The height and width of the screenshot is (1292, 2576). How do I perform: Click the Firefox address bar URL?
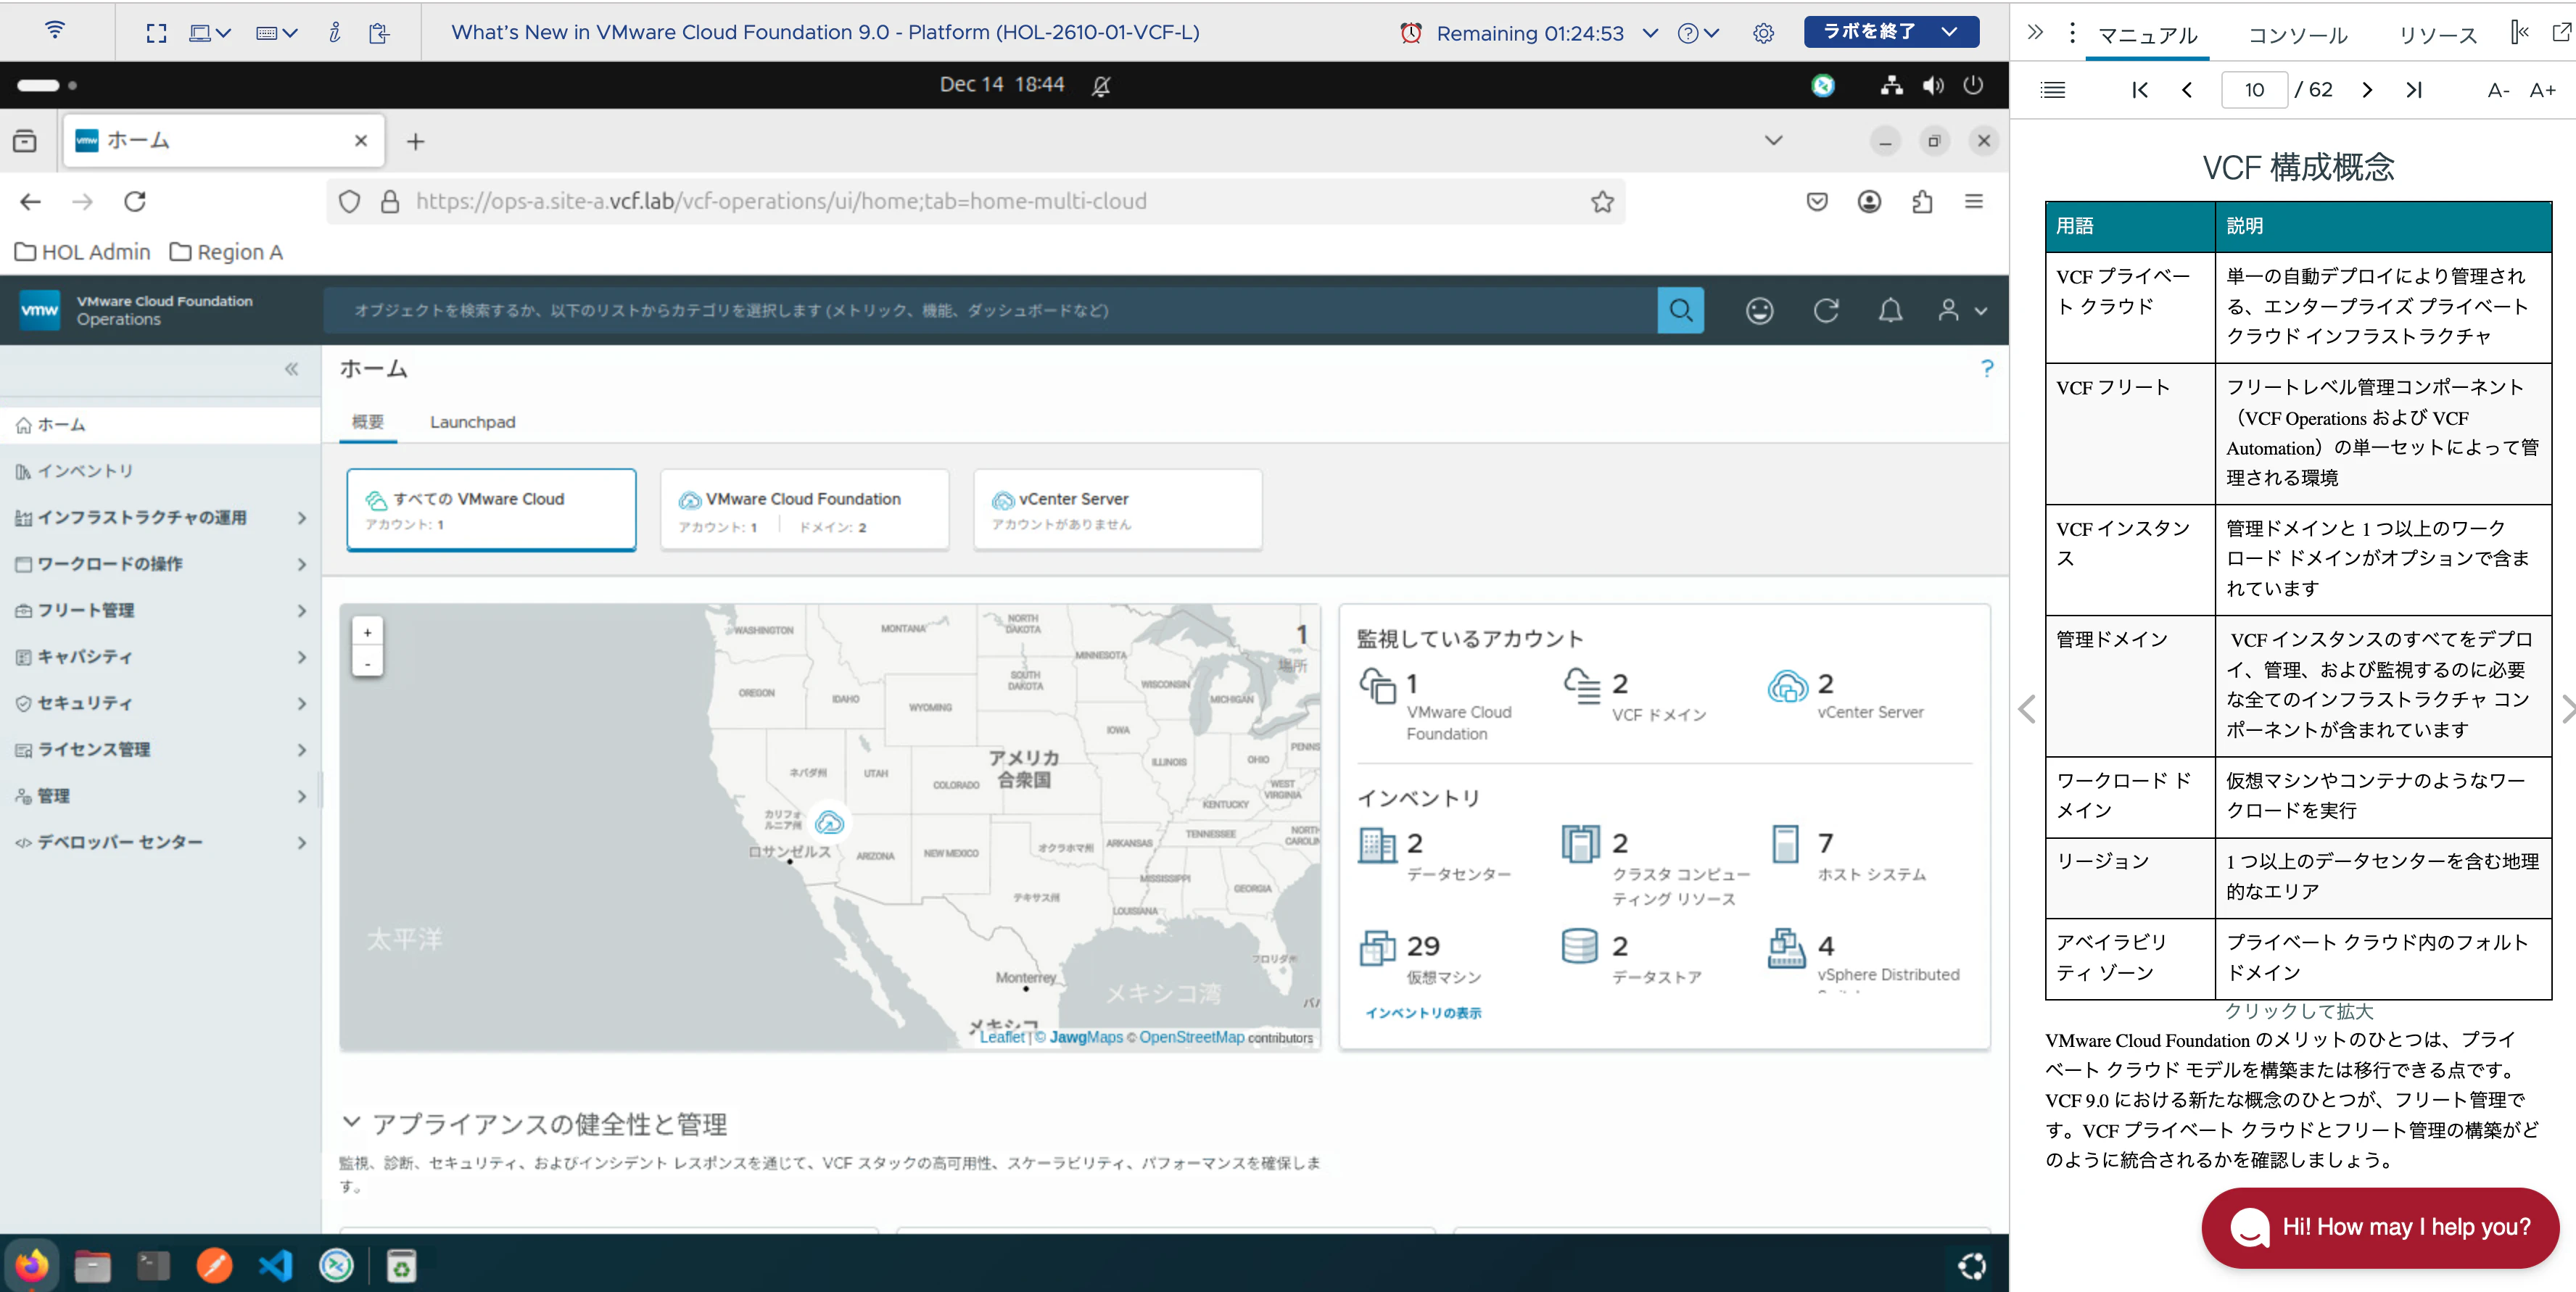click(x=781, y=202)
